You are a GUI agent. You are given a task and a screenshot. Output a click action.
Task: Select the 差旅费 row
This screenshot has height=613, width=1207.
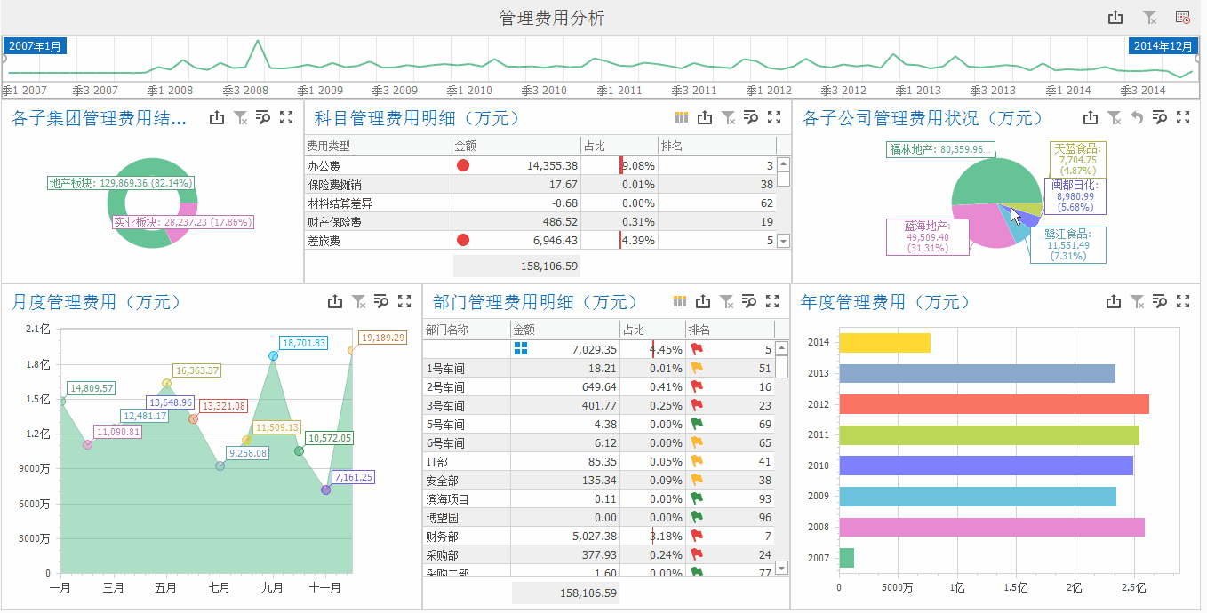(x=540, y=240)
